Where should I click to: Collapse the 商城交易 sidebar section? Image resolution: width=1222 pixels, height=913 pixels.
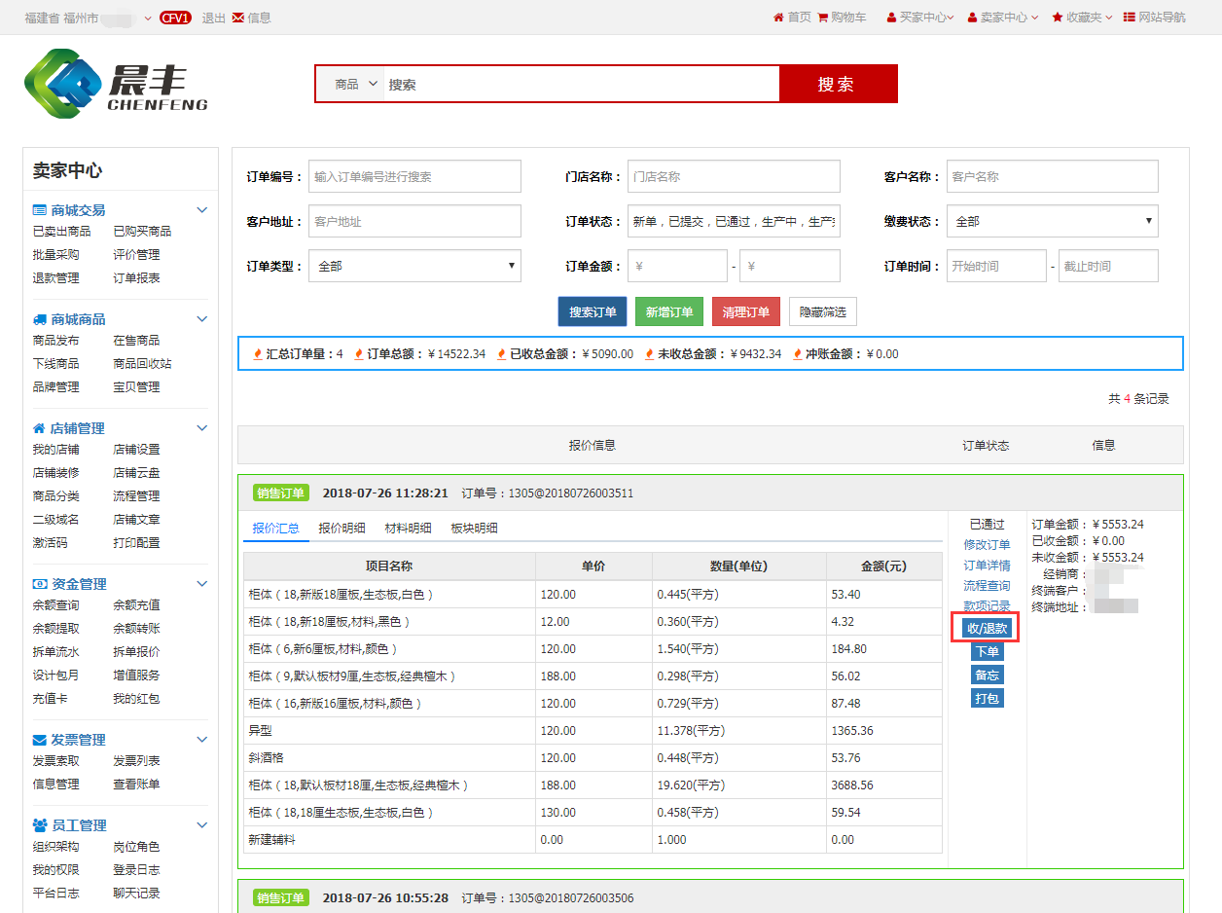coord(202,210)
